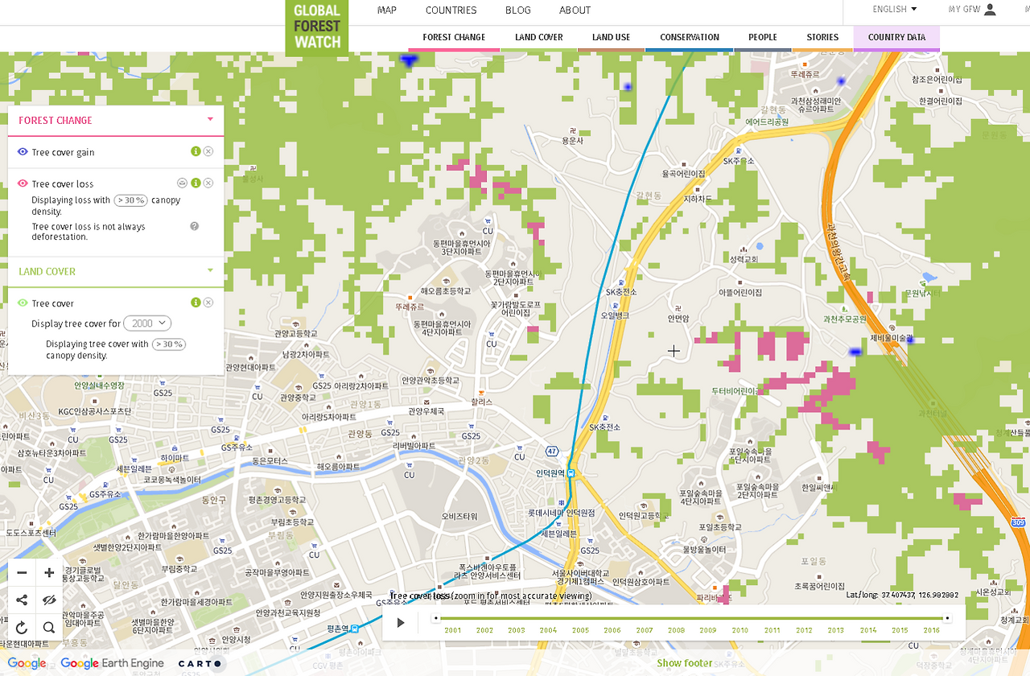1030x676 pixels.
Task: Toggle Tree cover loss layer visibility
Action: click(x=23, y=184)
